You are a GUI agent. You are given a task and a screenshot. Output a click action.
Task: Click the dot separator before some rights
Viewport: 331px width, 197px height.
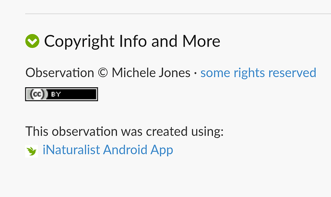(195, 73)
